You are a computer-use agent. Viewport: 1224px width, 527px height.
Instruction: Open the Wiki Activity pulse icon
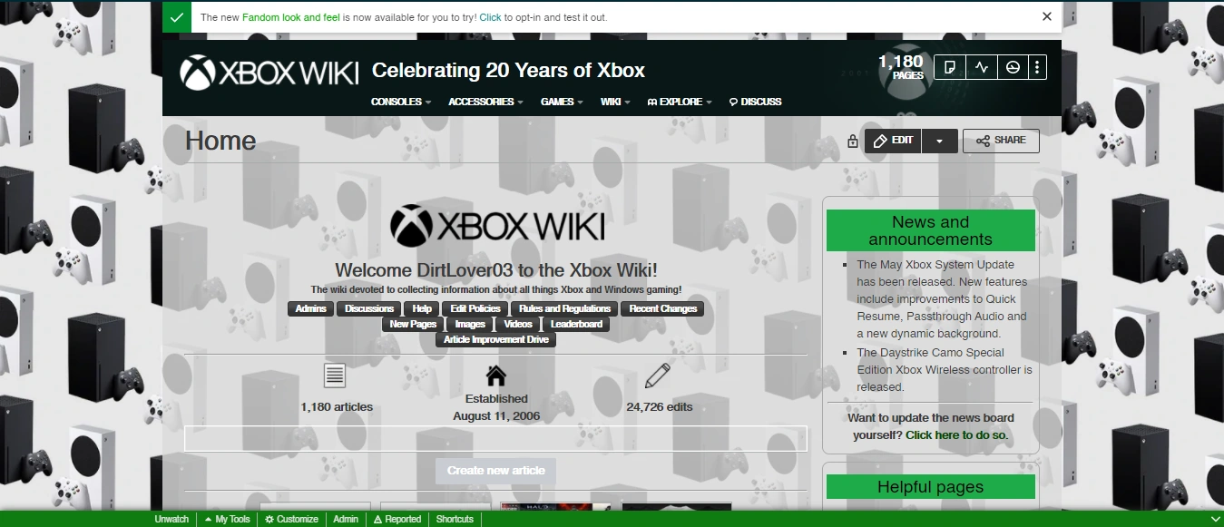[982, 67]
